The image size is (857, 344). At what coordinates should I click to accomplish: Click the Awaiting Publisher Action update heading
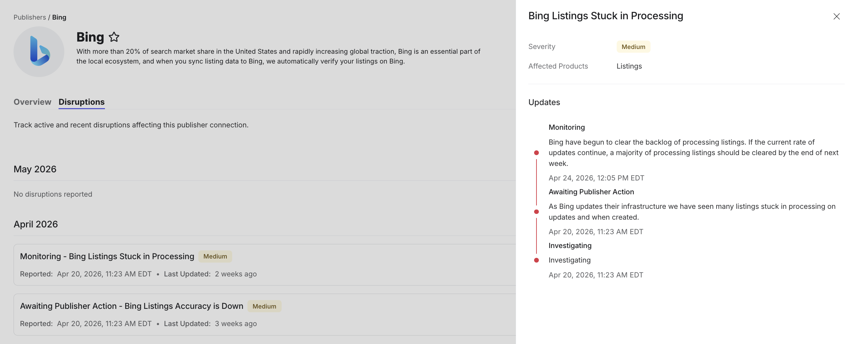coord(591,192)
